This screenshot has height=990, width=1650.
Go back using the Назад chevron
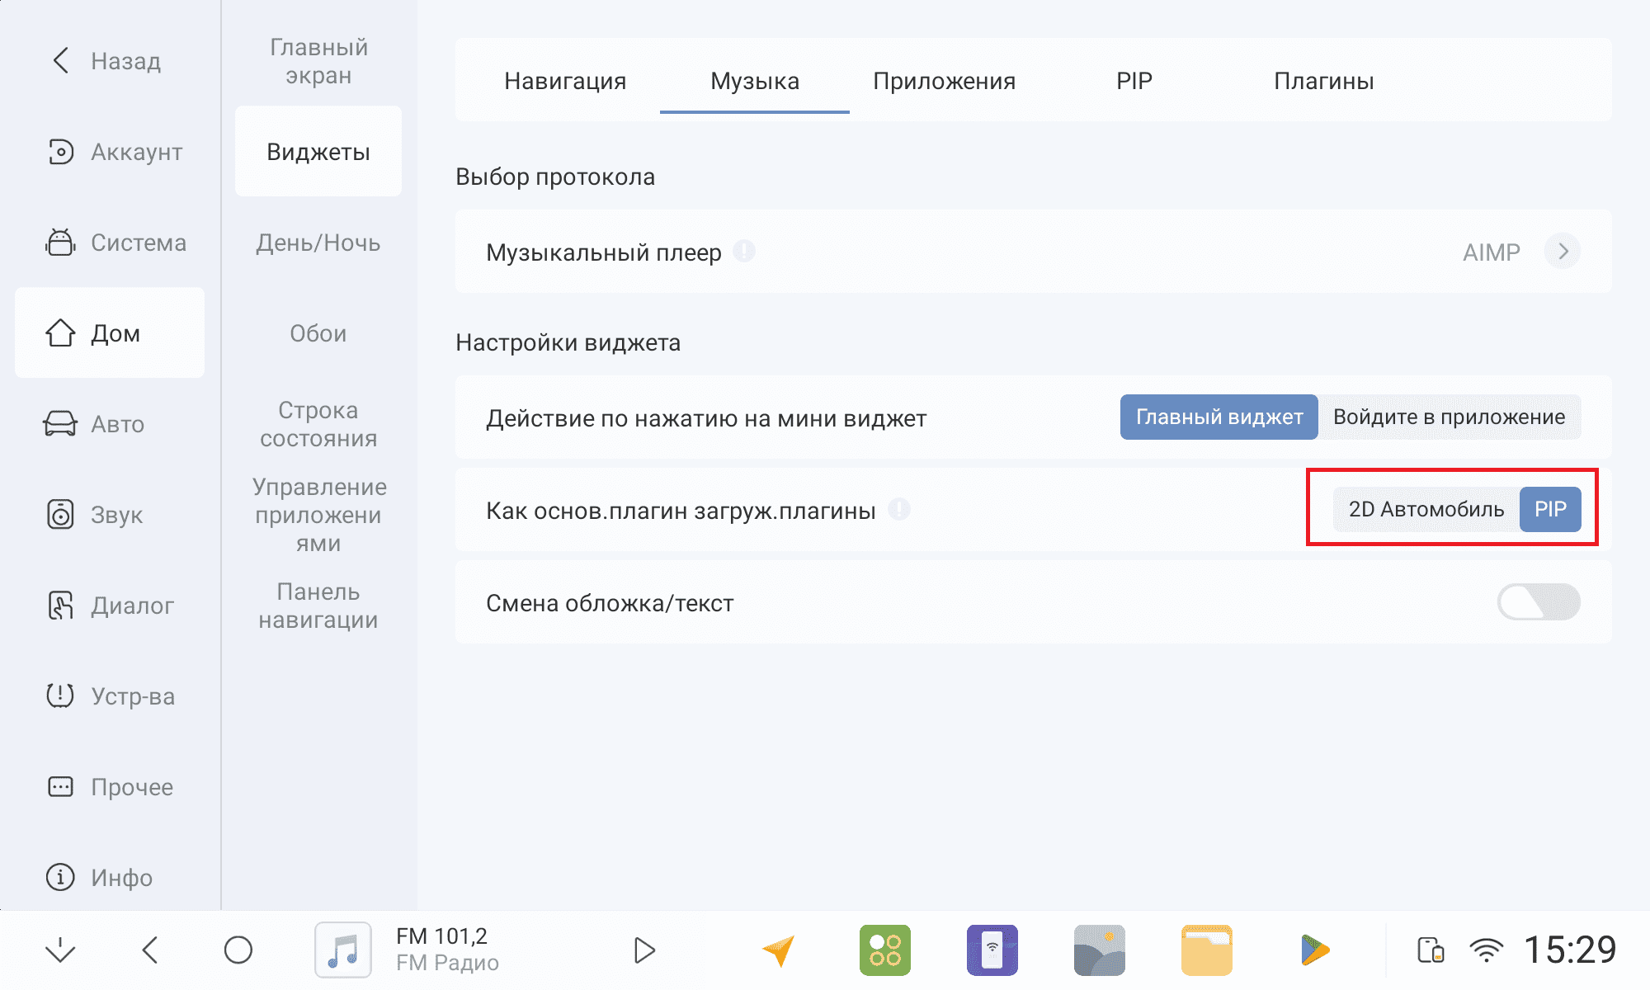(x=62, y=60)
